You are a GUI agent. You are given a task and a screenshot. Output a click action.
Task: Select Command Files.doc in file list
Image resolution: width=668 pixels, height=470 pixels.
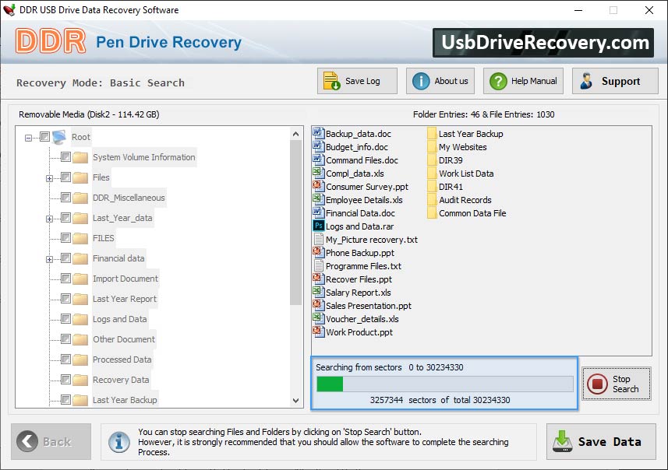(x=362, y=160)
